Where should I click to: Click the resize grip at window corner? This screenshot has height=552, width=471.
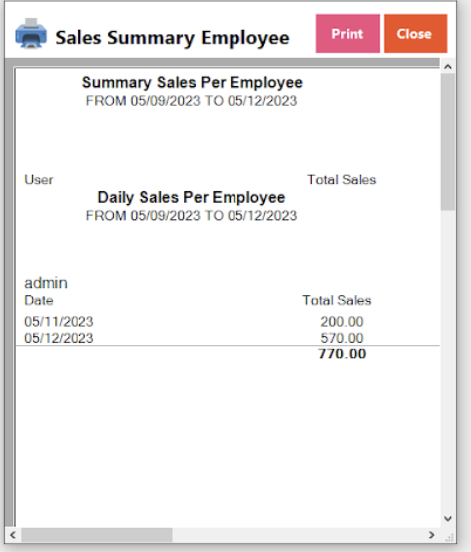(449, 536)
